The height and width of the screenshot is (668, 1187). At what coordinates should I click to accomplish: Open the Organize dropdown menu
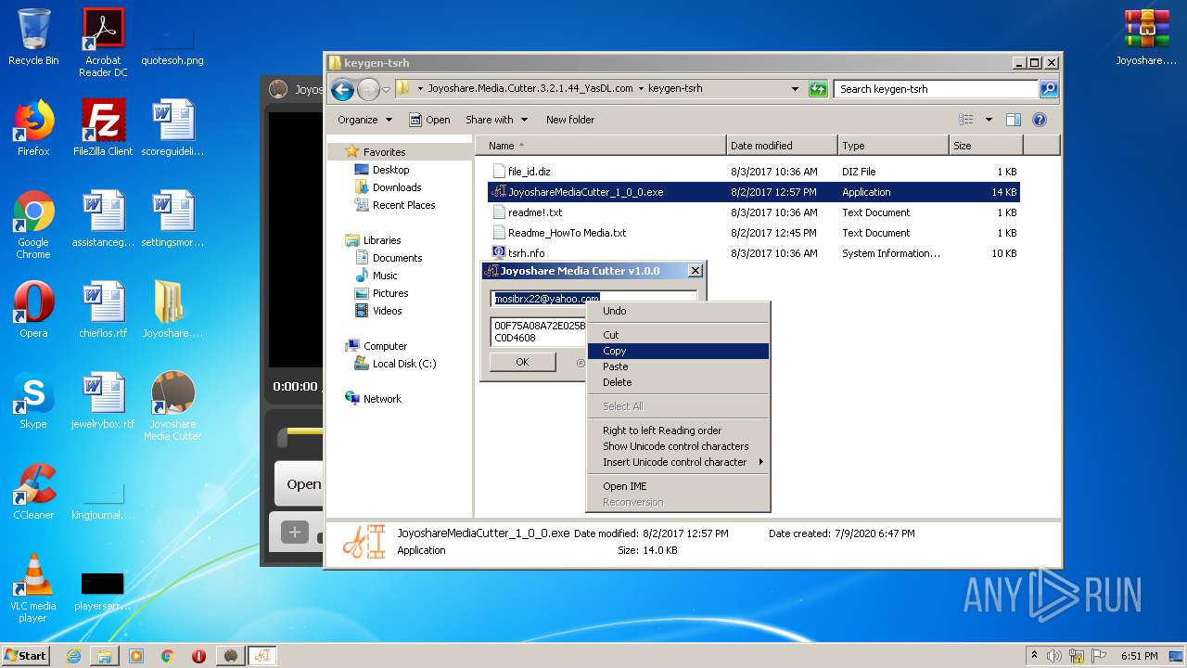click(x=364, y=120)
